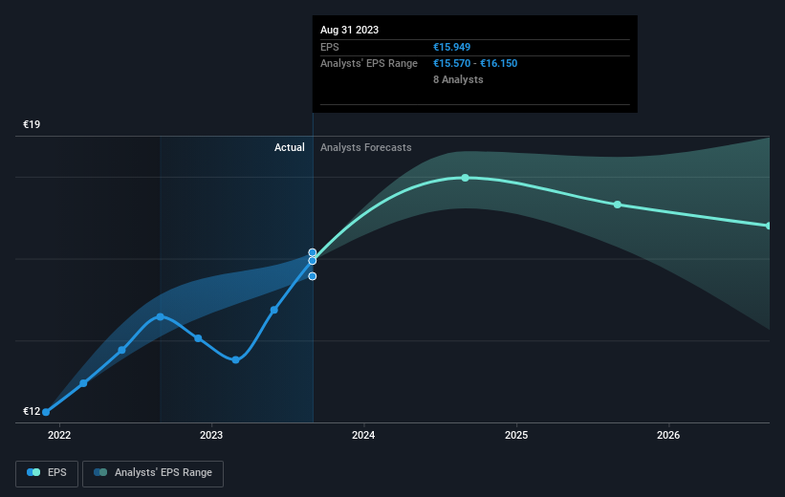
Task: Select the lower analyst range marker at Aug 2023
Action: point(313,276)
